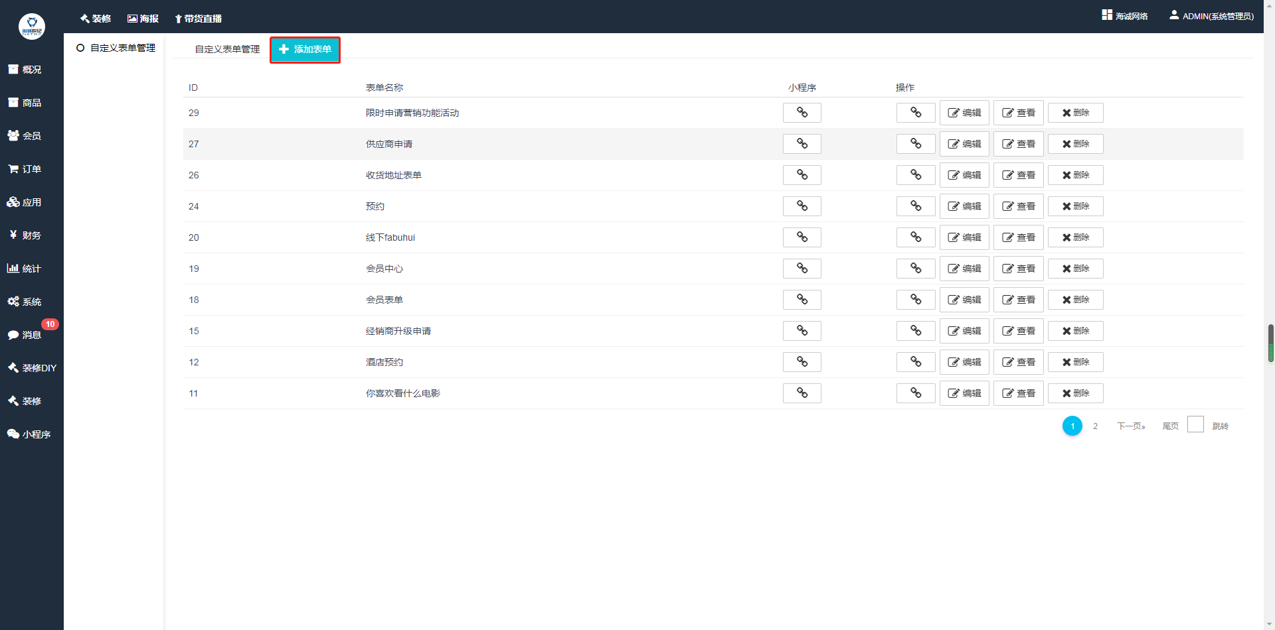View the 会员中心 form
This screenshot has width=1275, height=630.
(x=1019, y=269)
